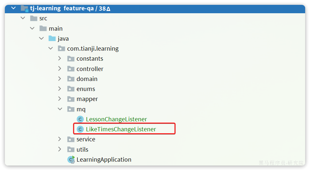
Task: Expand the constants package
Action: [60, 58]
